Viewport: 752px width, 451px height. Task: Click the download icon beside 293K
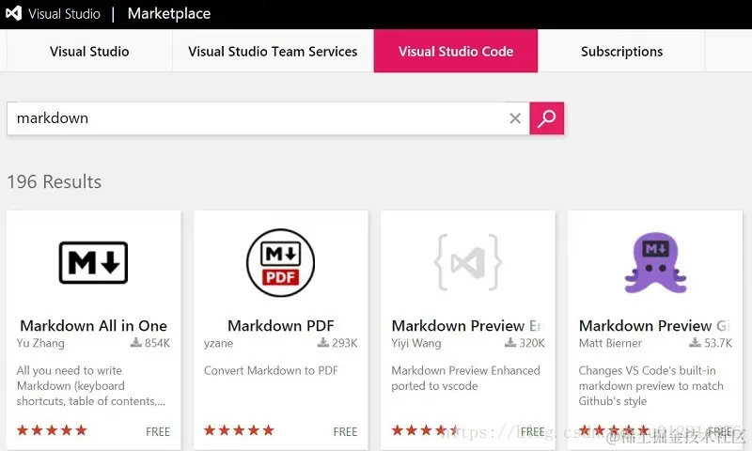click(x=323, y=342)
